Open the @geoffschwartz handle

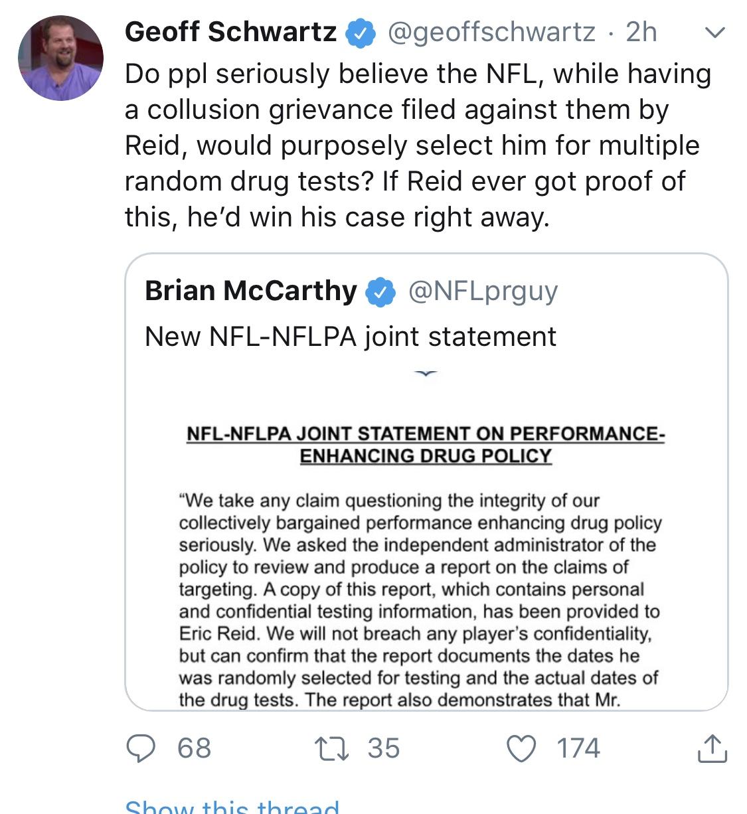click(491, 32)
